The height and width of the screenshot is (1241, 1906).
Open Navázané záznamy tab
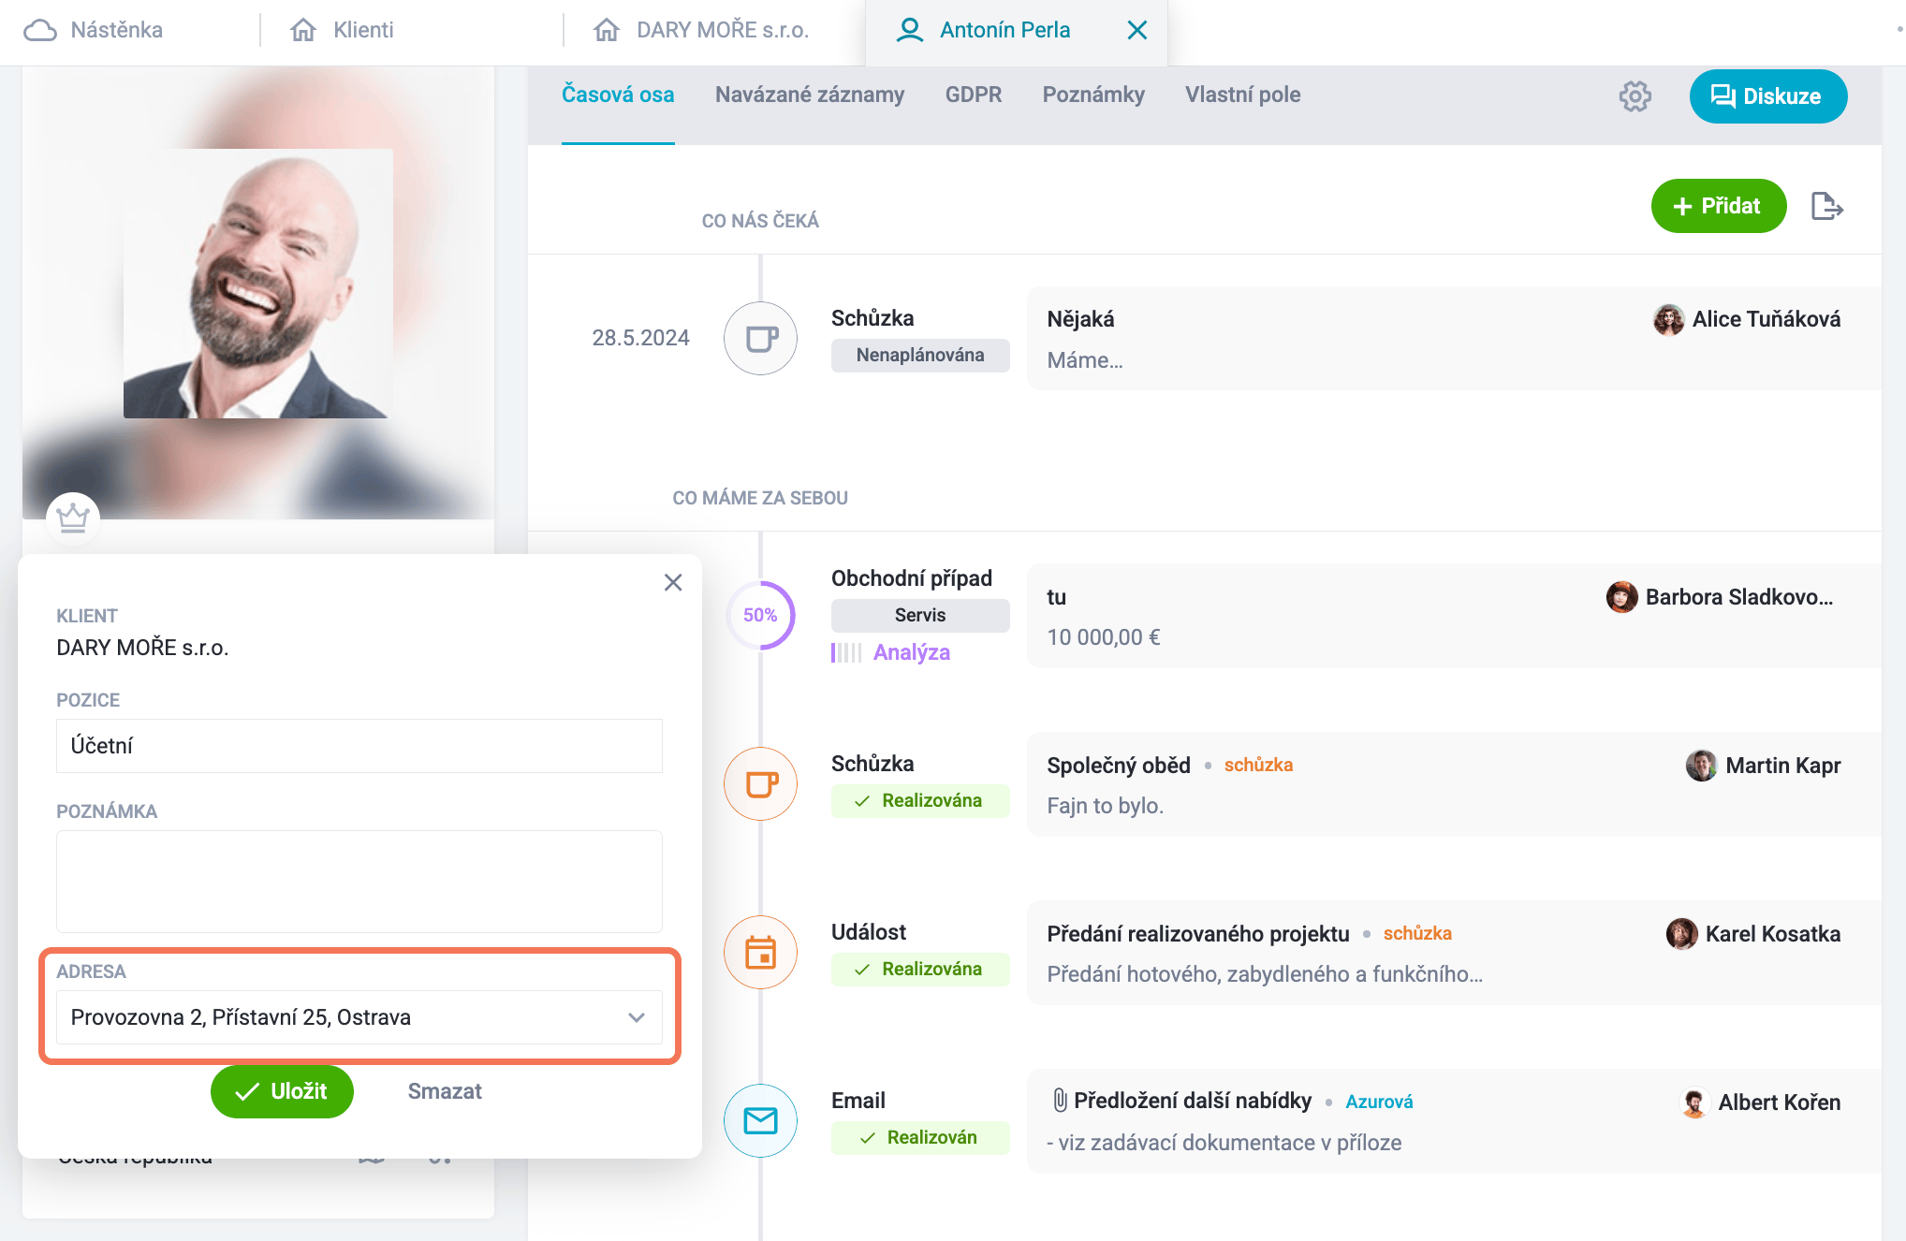click(x=810, y=95)
